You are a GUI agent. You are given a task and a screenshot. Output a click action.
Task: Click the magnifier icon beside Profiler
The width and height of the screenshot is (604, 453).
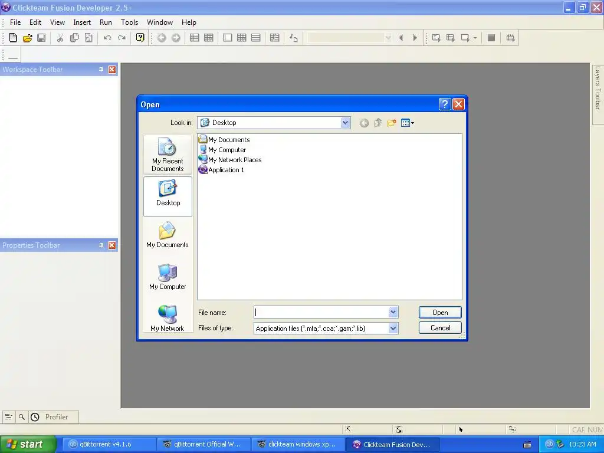coord(22,417)
